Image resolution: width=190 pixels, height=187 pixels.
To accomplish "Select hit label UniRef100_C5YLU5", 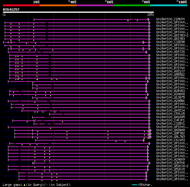I will [170, 114].
